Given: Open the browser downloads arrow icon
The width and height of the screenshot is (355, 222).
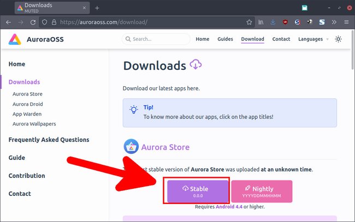Looking at the screenshot, I should [273, 22].
